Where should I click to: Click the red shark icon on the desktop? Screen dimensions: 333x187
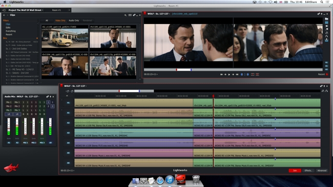pyautogui.click(x=11, y=168)
